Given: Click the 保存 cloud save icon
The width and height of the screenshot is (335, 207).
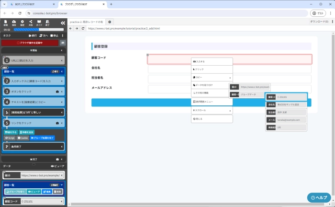Looking at the screenshot, I should point(14,23).
